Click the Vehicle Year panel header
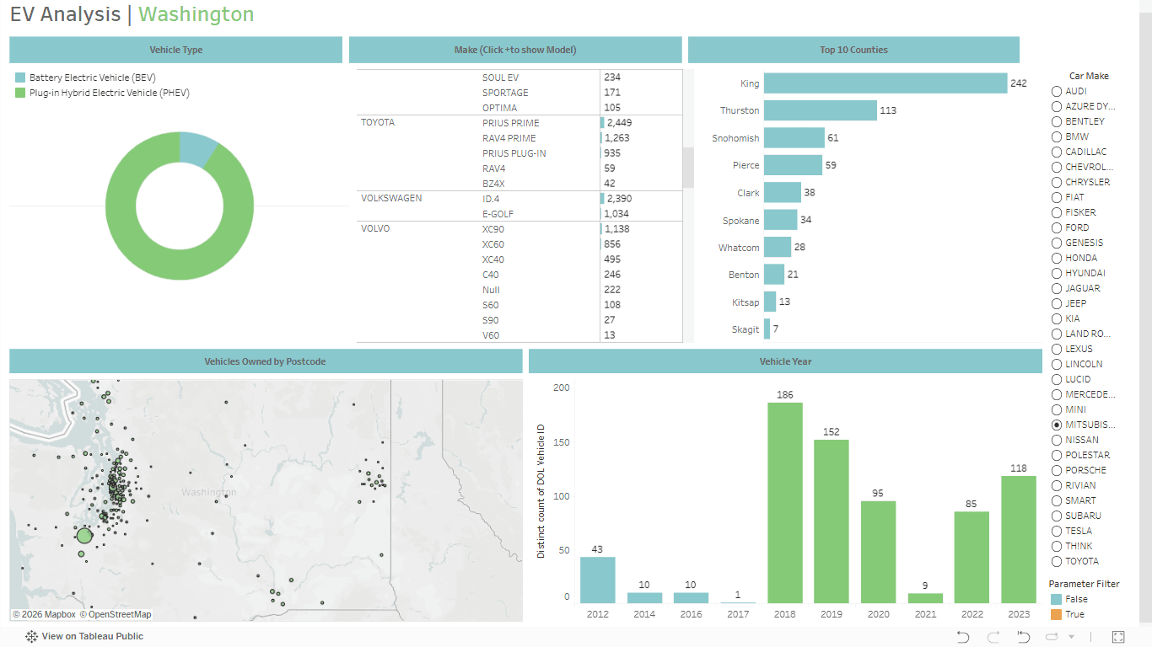The image size is (1152, 647). coord(785,361)
